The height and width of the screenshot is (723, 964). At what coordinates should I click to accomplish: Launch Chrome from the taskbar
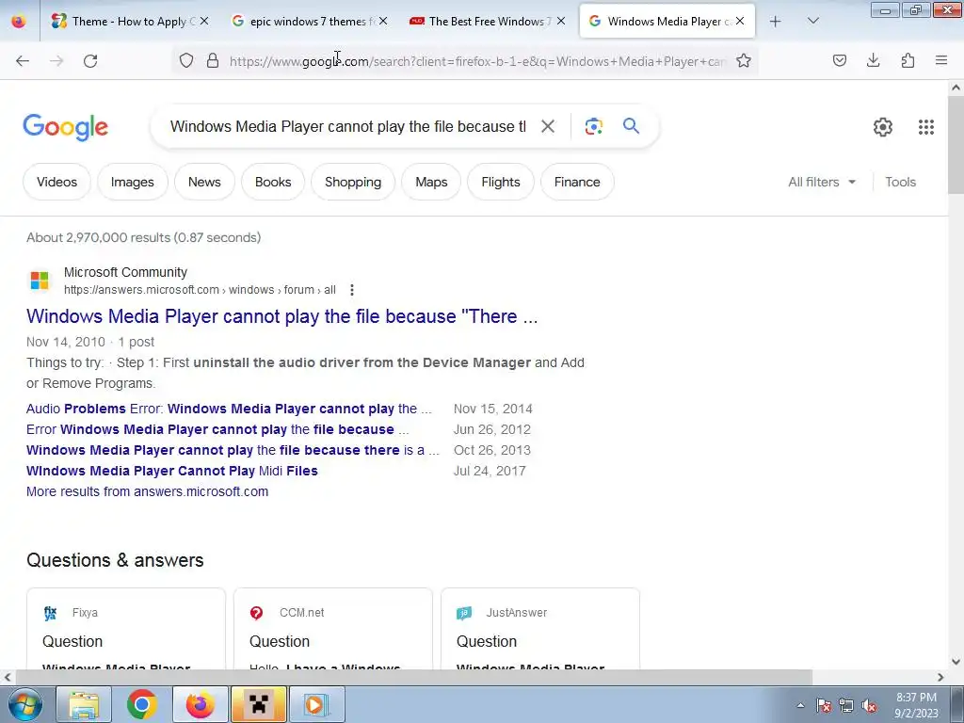(142, 704)
